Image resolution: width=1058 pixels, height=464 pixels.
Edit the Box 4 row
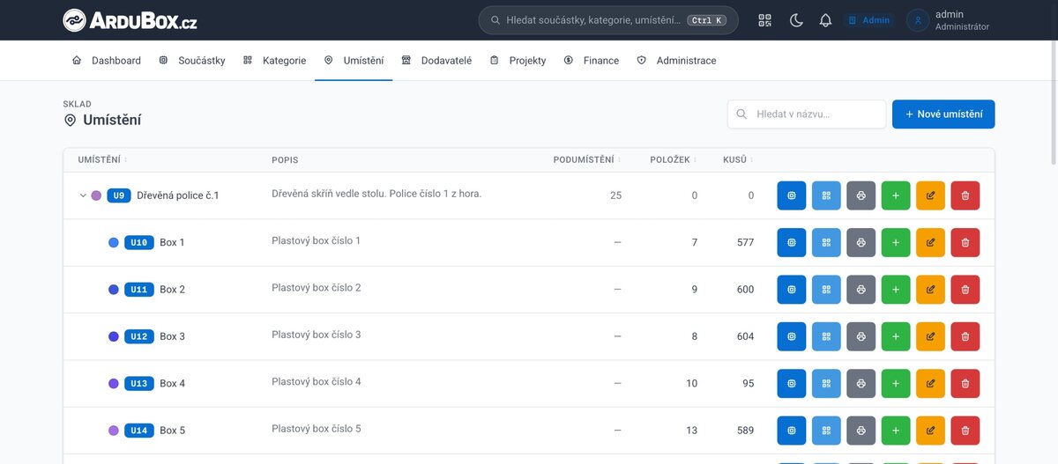point(930,383)
